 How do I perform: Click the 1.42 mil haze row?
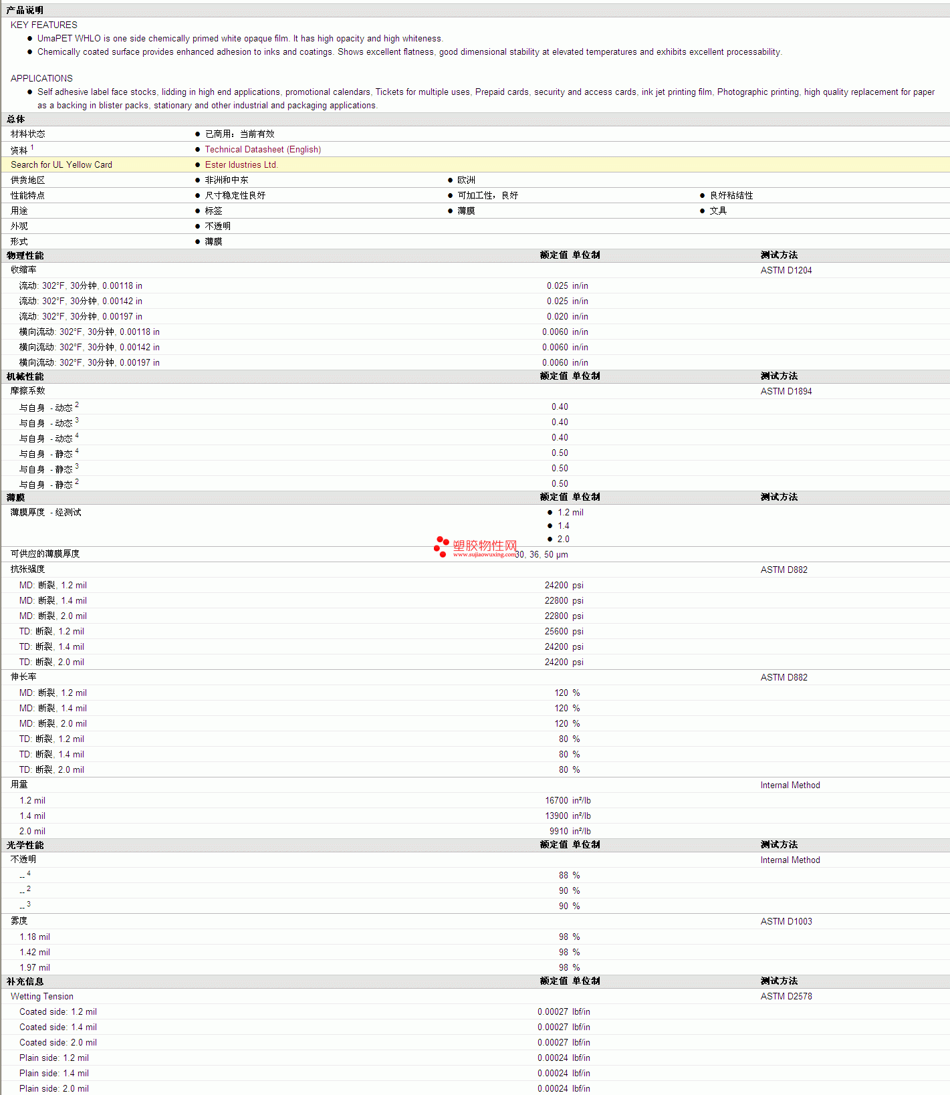(x=475, y=953)
